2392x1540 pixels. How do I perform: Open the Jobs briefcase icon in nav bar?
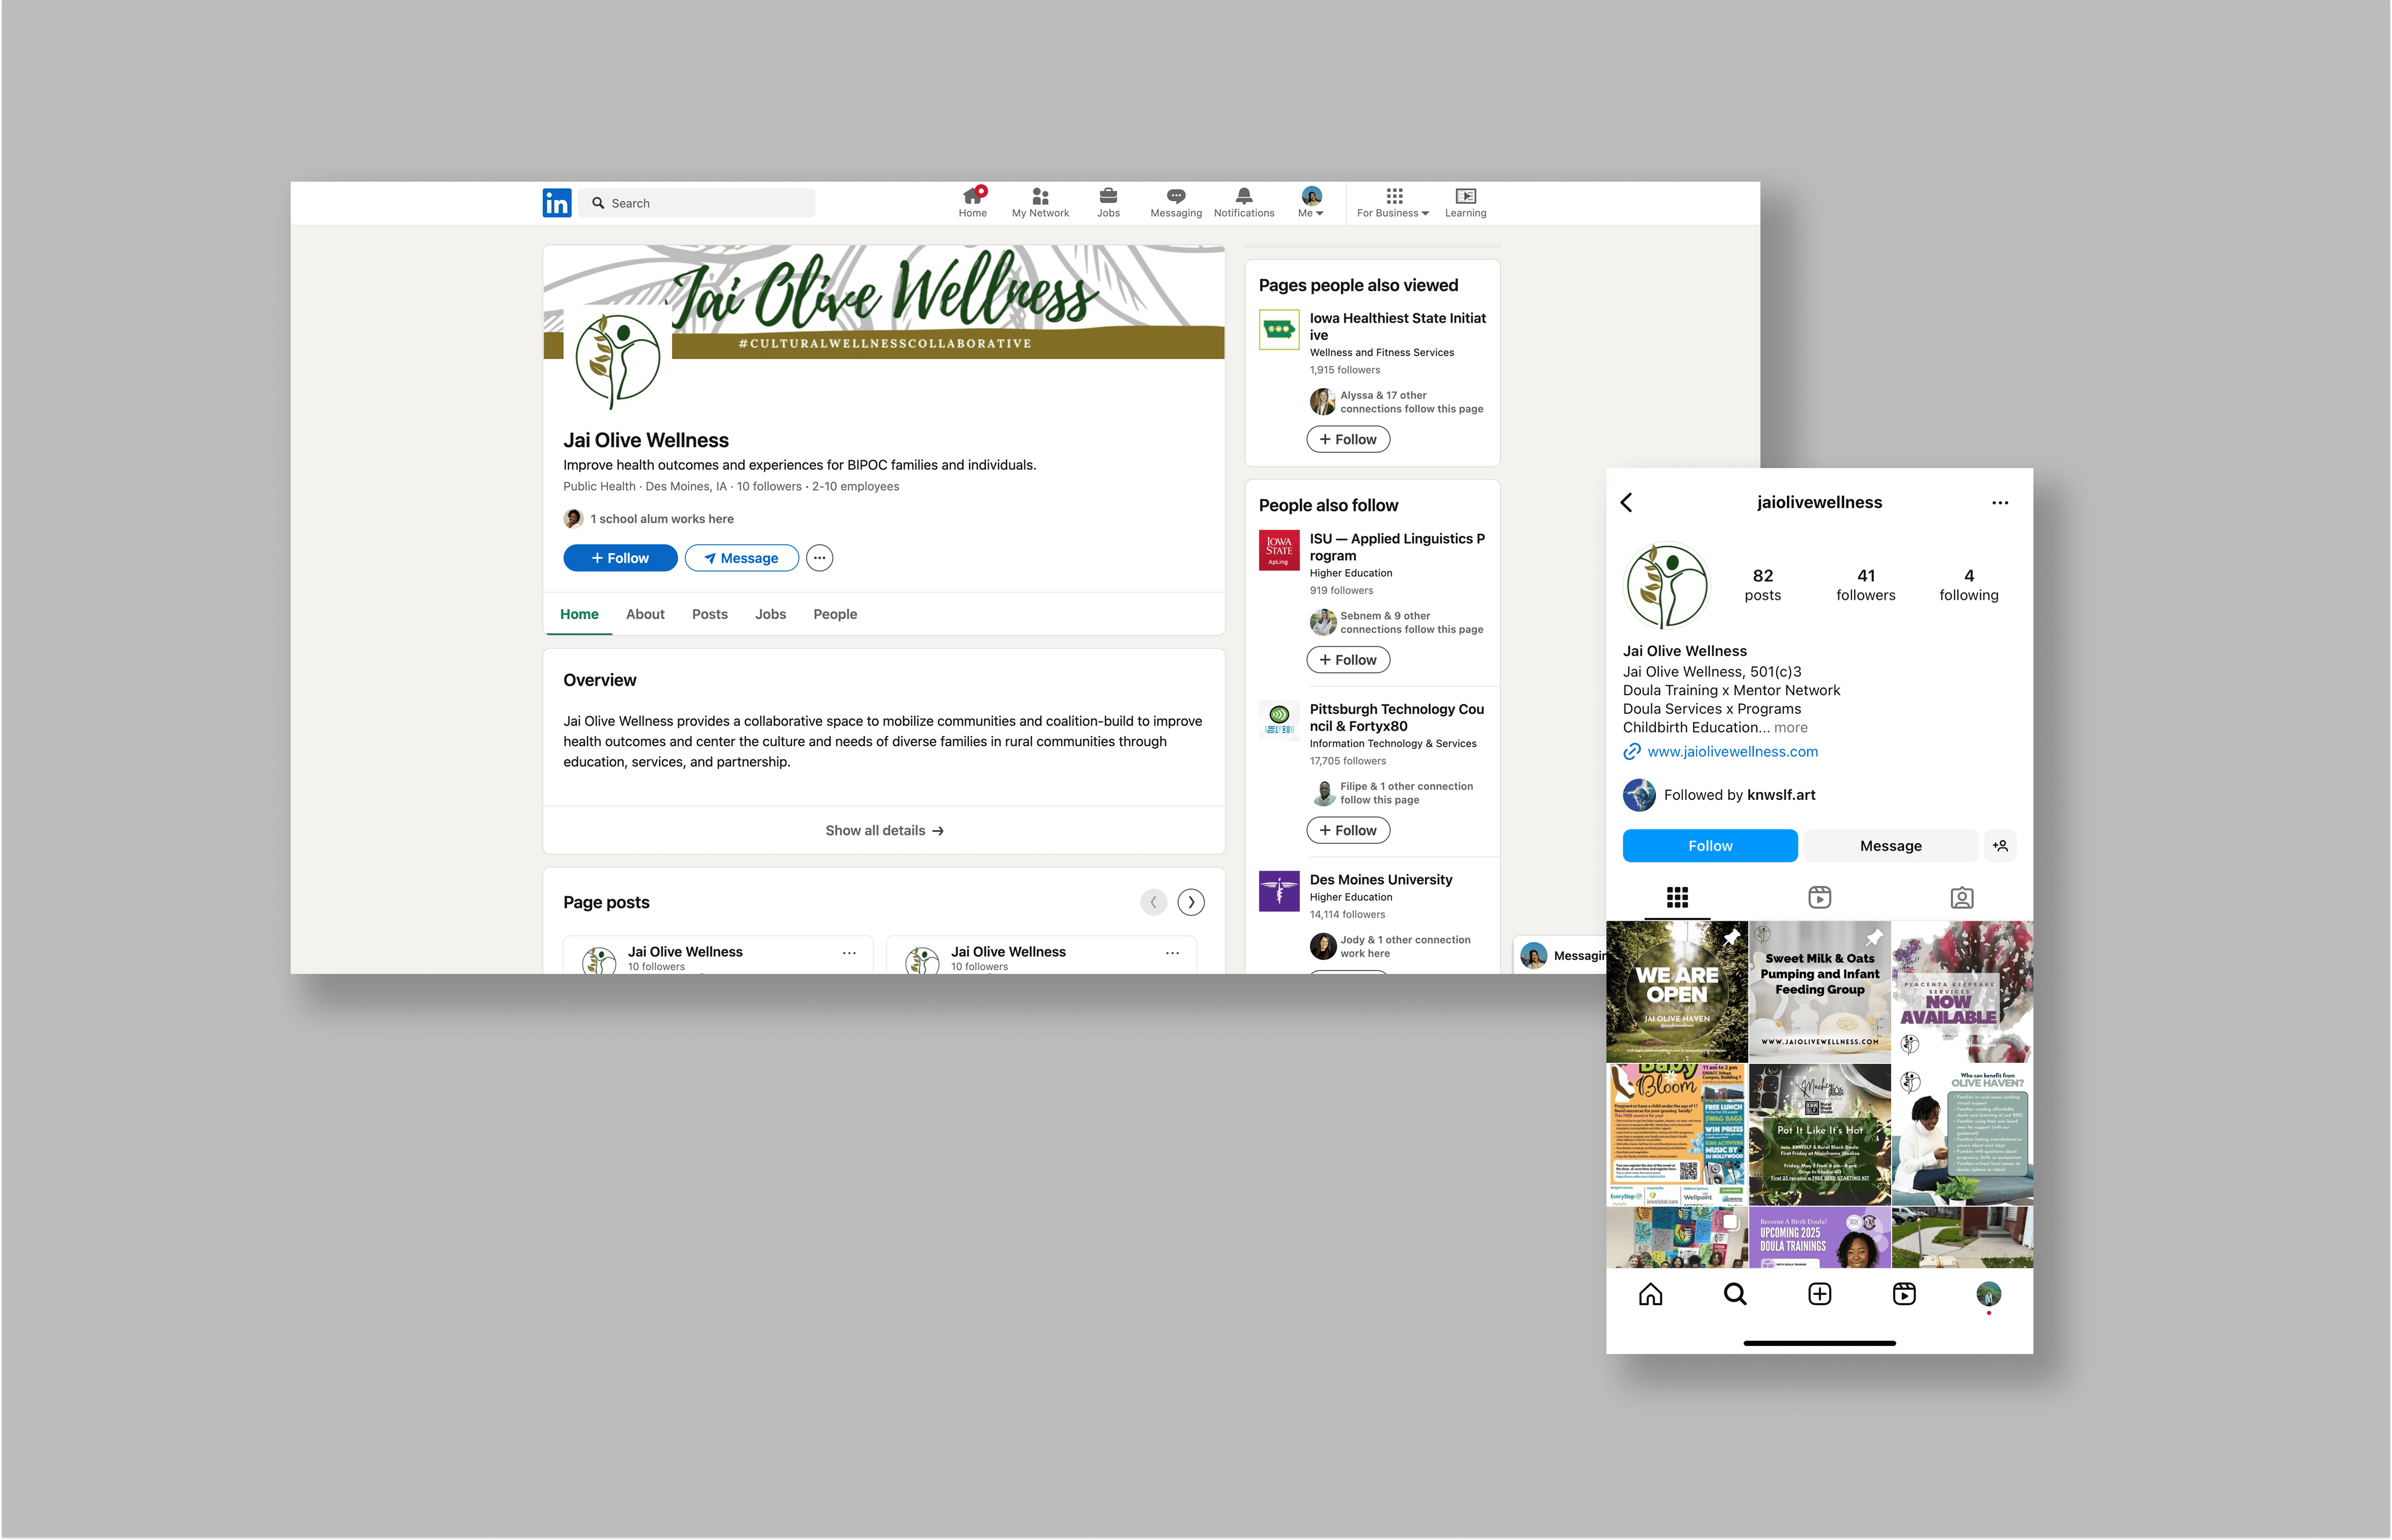1108,202
